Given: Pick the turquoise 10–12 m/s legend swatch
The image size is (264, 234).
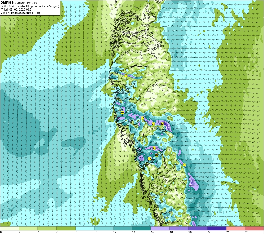Looking at the screenshot, I should [104, 228].
